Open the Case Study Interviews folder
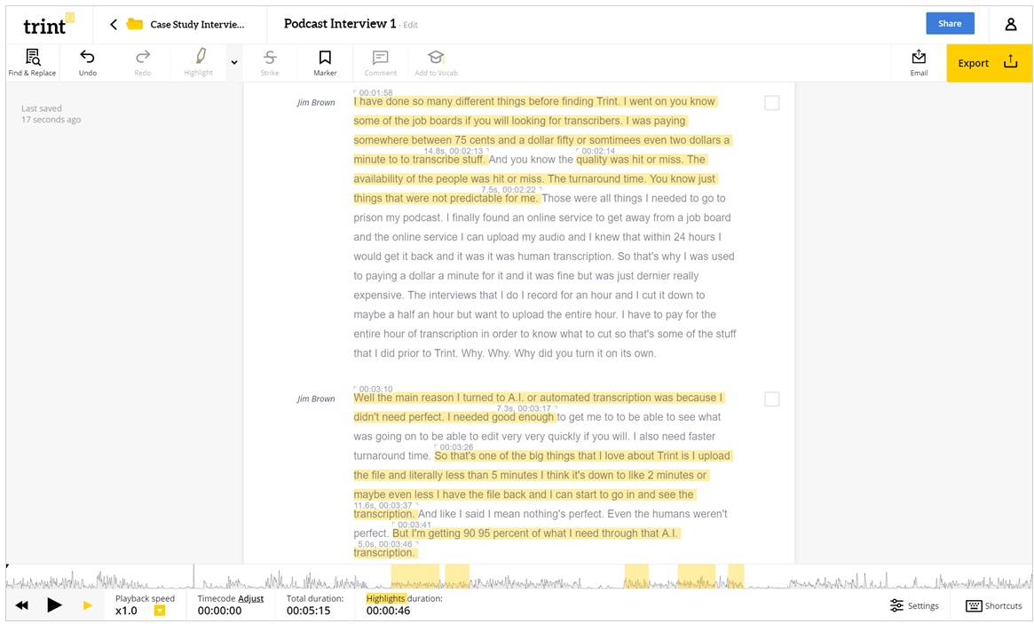Image resolution: width=1034 pixels, height=624 pixels. pos(186,24)
